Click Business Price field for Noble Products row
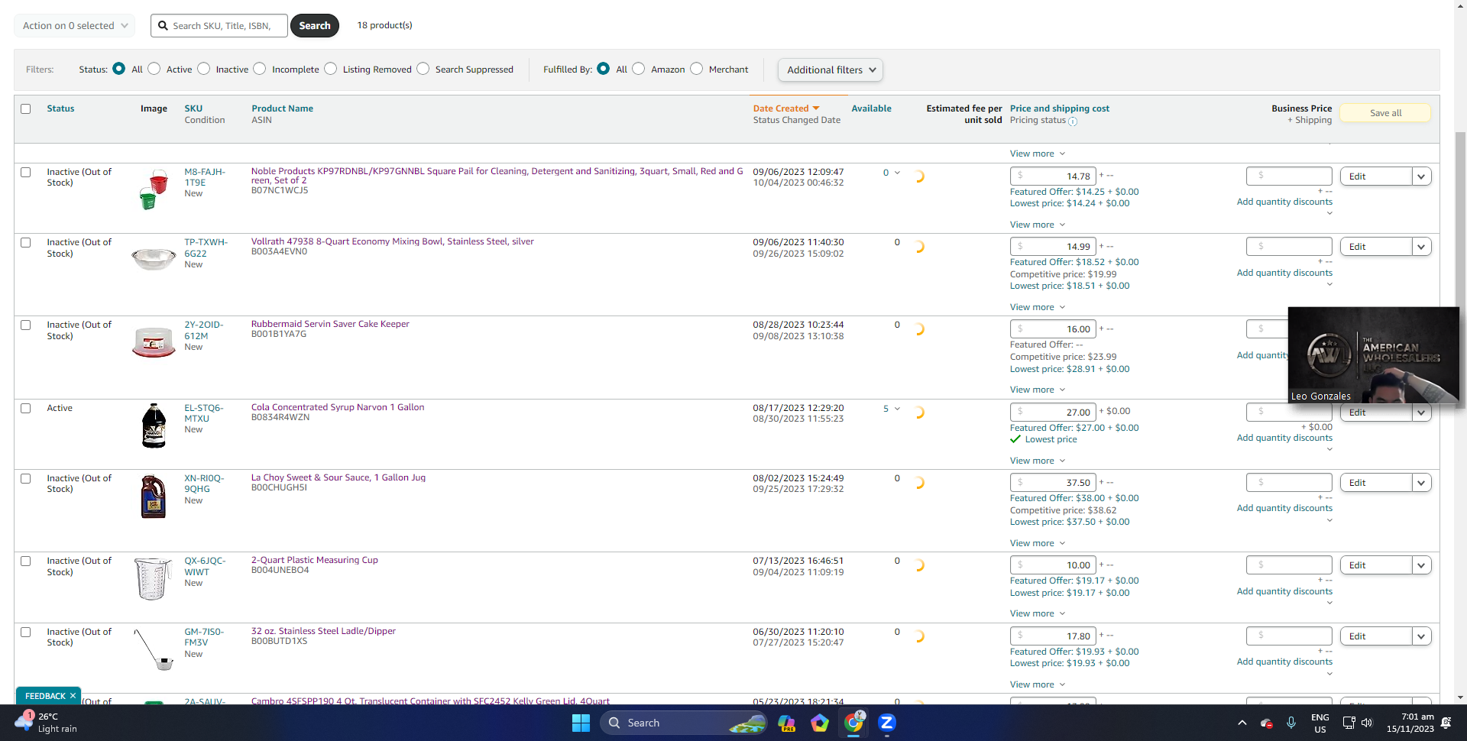This screenshot has width=1467, height=741. [x=1289, y=176]
